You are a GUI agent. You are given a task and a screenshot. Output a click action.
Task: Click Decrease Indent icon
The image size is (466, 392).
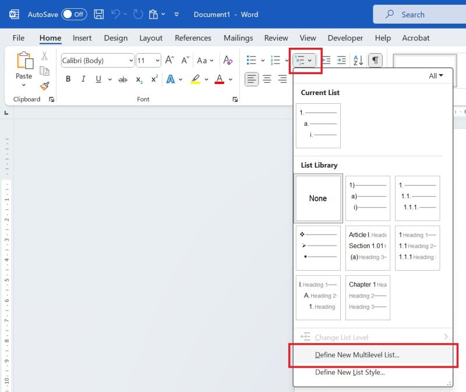(x=327, y=61)
